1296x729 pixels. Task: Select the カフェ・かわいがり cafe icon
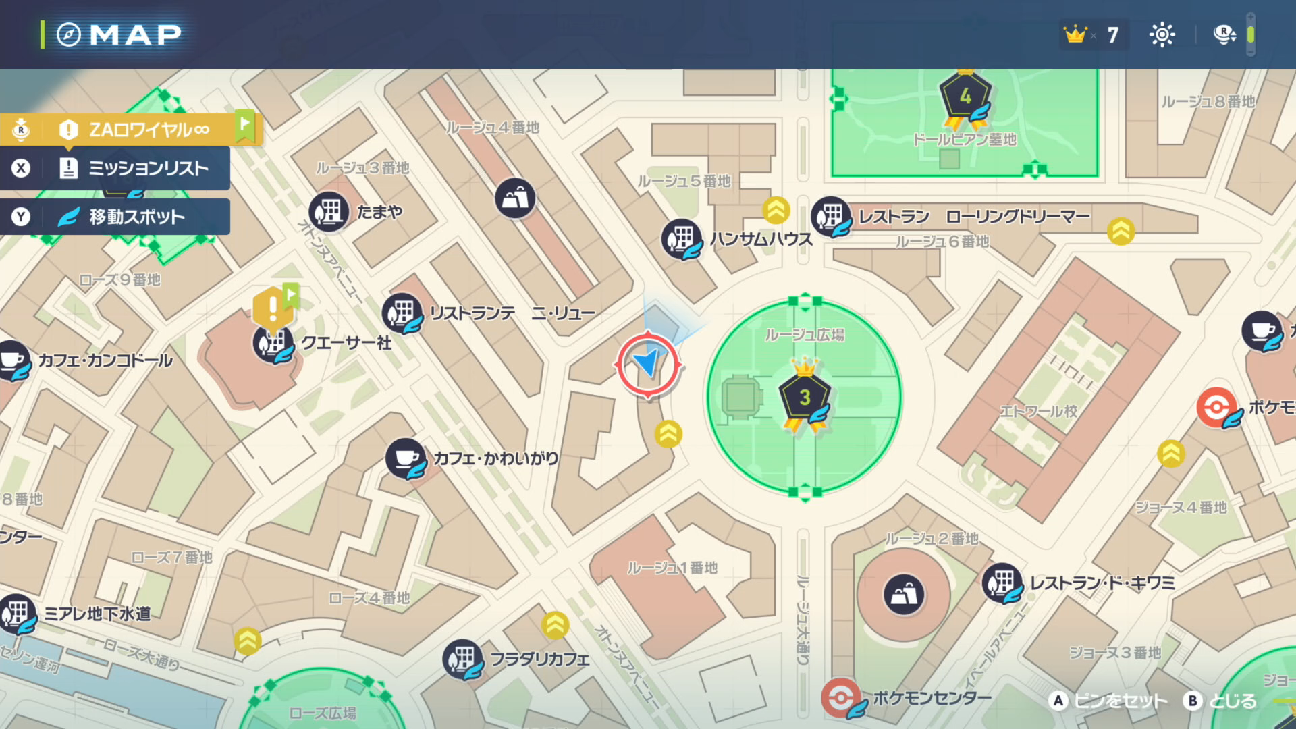click(406, 458)
